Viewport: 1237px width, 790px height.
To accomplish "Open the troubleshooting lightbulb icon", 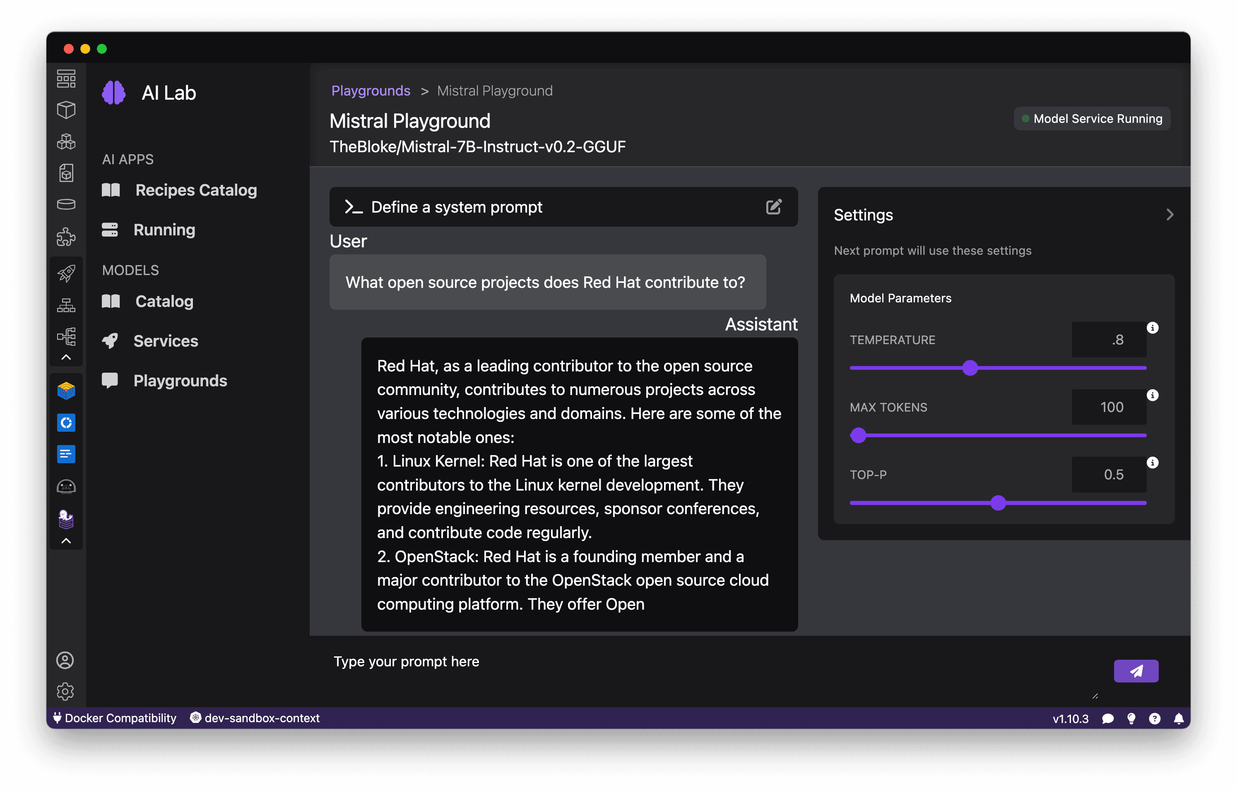I will (1131, 718).
